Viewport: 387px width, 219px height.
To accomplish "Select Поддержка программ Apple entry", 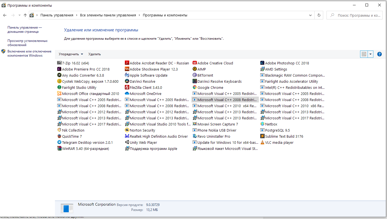I will tap(151, 148).
